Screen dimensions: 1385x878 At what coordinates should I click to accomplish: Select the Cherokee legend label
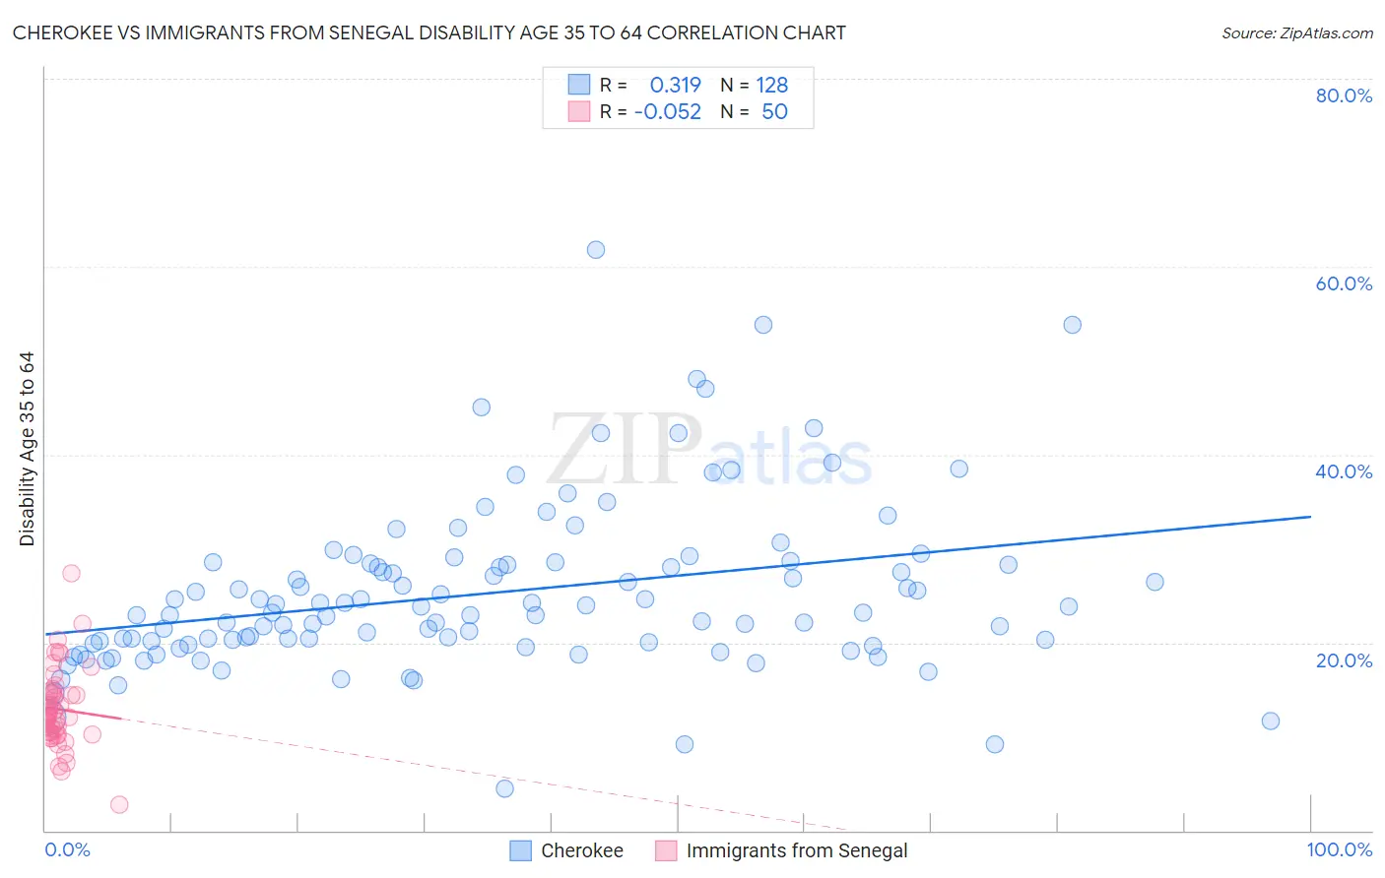coord(582,850)
